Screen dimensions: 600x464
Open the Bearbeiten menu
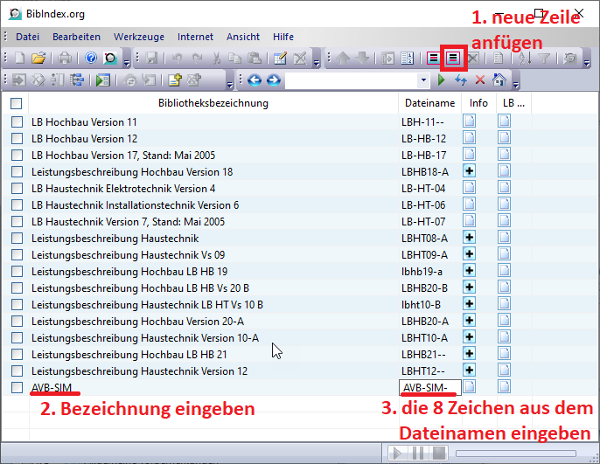[76, 37]
